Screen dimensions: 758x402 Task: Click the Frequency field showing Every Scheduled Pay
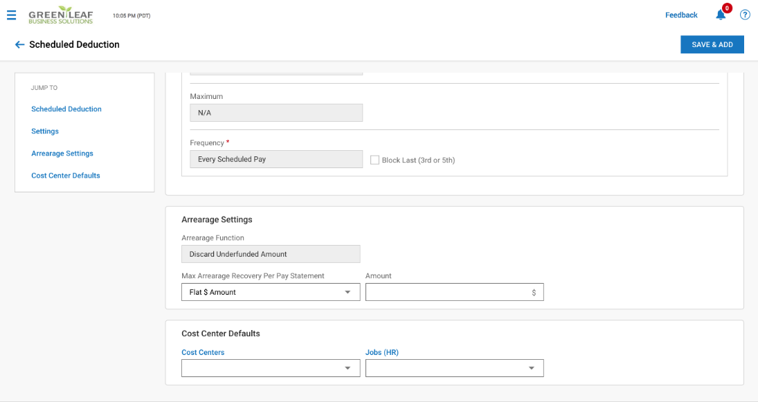(x=276, y=159)
